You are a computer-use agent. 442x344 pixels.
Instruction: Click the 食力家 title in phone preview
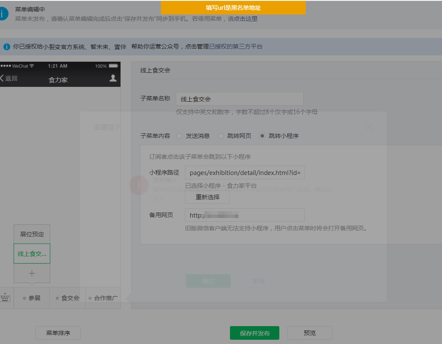[x=58, y=80]
